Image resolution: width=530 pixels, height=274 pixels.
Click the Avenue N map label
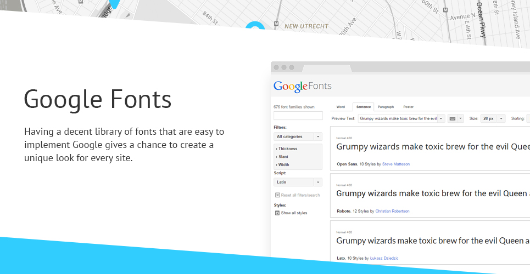463,16
